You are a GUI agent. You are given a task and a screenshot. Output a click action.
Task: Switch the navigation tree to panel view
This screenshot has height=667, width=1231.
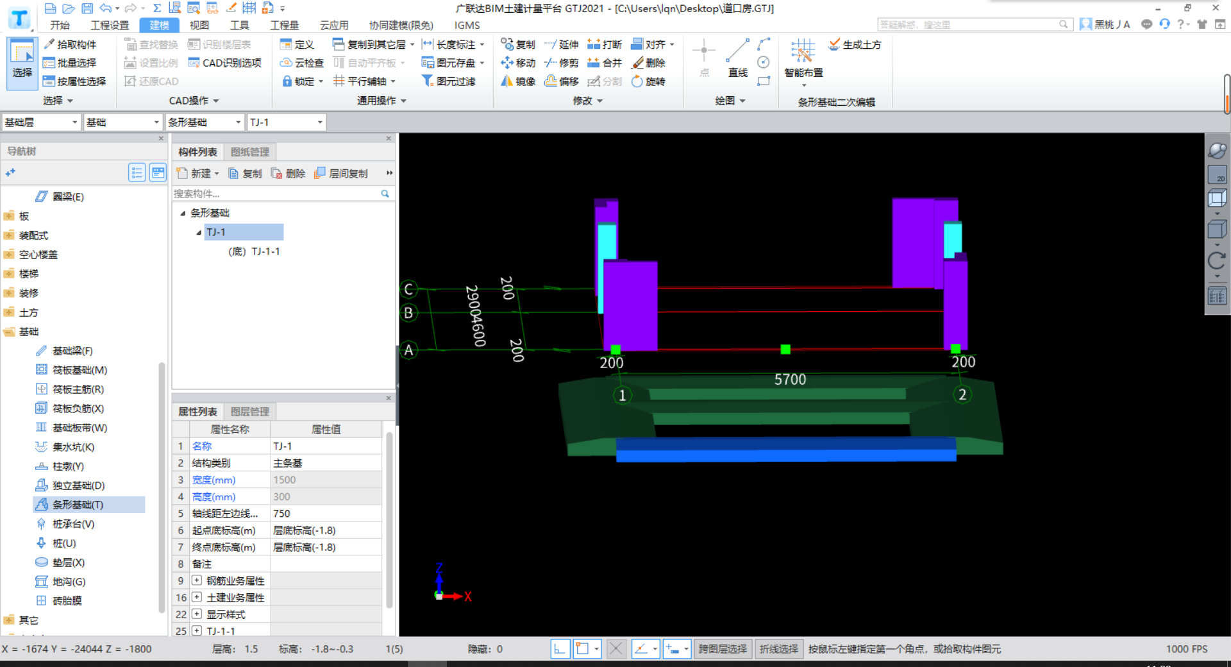158,173
